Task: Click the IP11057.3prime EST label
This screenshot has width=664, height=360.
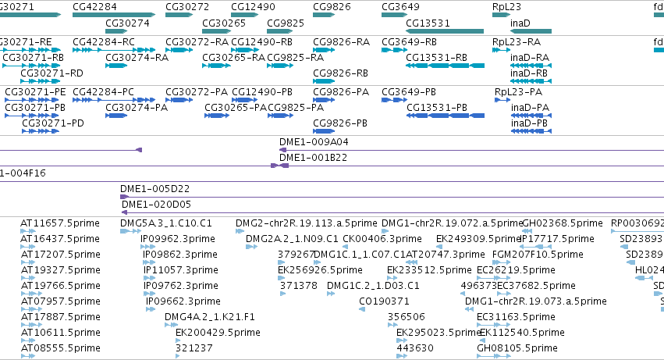Action: (x=181, y=270)
